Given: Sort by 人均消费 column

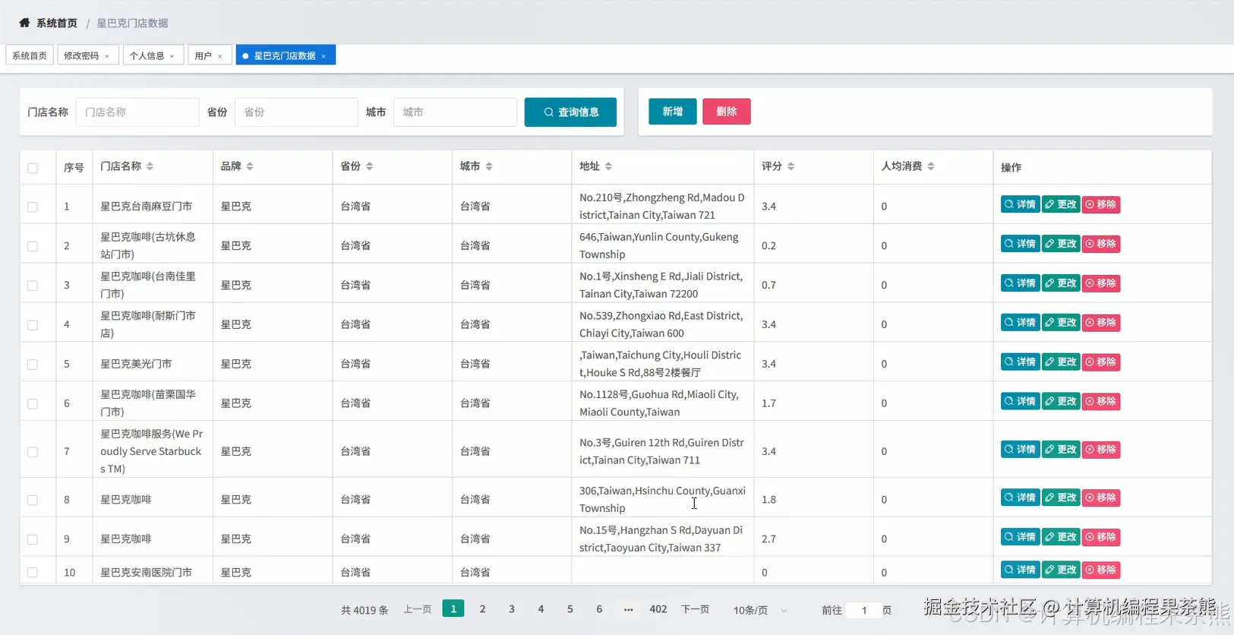Looking at the screenshot, I should [931, 166].
